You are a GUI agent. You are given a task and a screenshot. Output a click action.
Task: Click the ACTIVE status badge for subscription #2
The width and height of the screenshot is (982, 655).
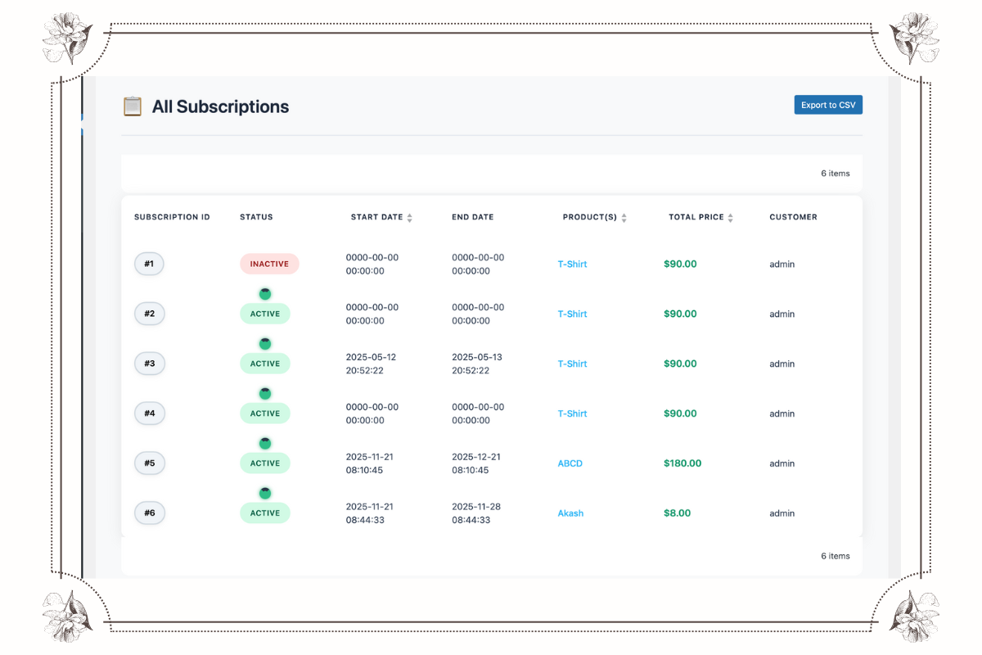click(265, 314)
